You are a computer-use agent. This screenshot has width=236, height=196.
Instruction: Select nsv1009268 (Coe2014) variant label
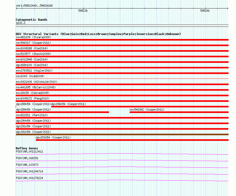(32, 48)
